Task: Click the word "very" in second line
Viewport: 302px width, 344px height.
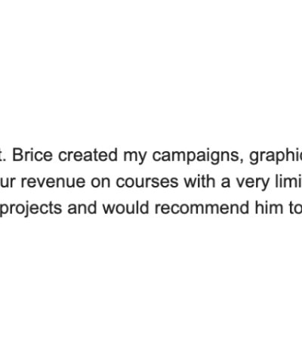Action: pyautogui.click(x=253, y=184)
